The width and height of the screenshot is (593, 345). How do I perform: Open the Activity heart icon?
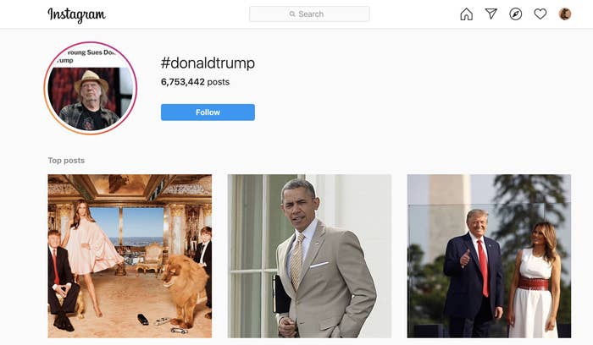540,14
